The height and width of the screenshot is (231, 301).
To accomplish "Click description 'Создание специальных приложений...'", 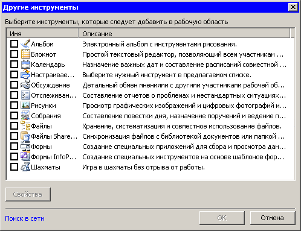I will pos(184,147).
